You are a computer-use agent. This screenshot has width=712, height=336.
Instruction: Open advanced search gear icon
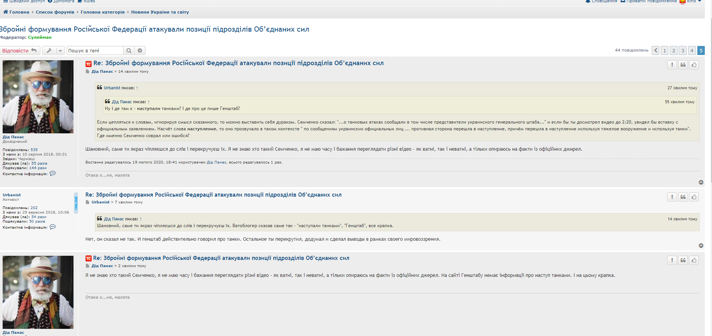pyautogui.click(x=140, y=50)
